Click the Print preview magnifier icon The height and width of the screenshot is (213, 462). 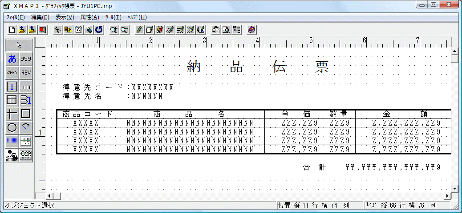coord(226,30)
